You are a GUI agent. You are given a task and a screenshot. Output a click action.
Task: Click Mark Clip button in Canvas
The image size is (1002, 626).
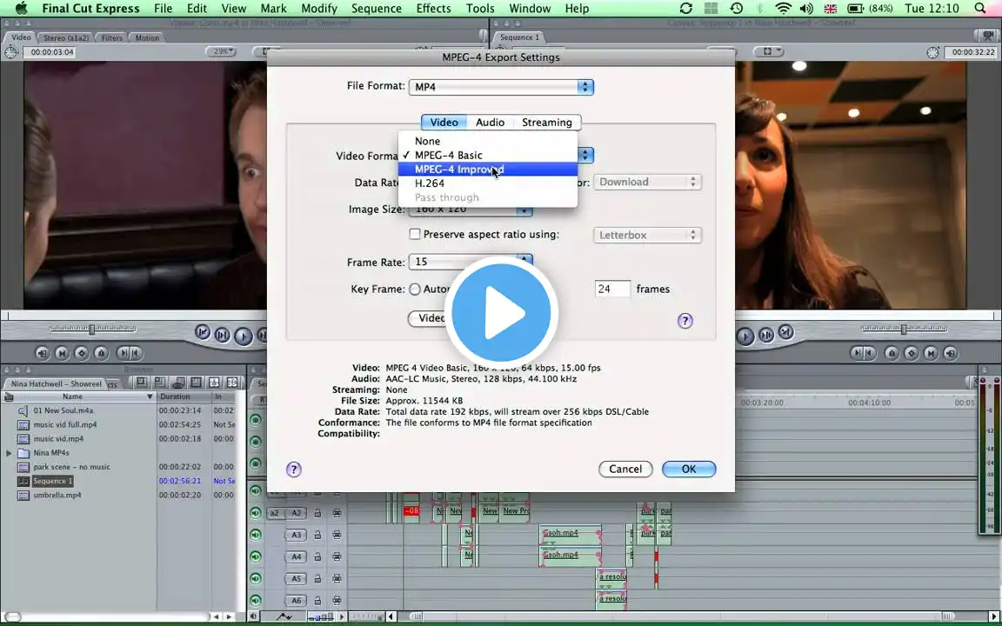(x=931, y=353)
